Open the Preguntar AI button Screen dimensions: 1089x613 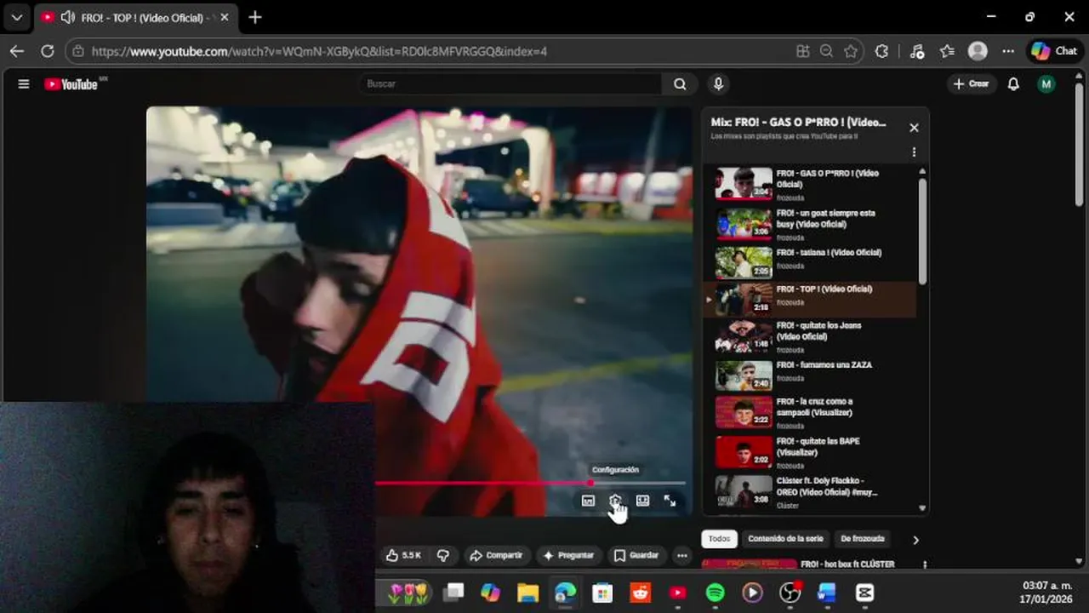point(568,555)
